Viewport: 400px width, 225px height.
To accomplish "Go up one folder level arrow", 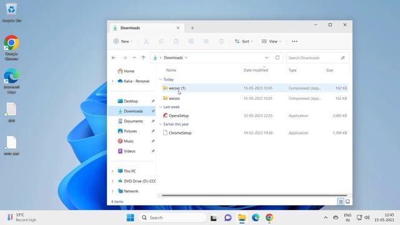I will [x=143, y=58].
